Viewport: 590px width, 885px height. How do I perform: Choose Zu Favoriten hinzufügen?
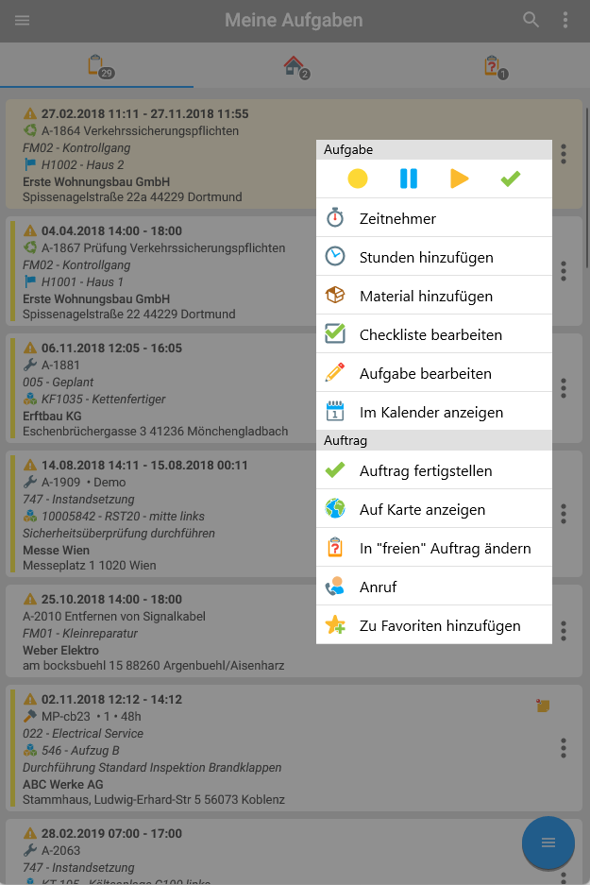pyautogui.click(x=433, y=625)
